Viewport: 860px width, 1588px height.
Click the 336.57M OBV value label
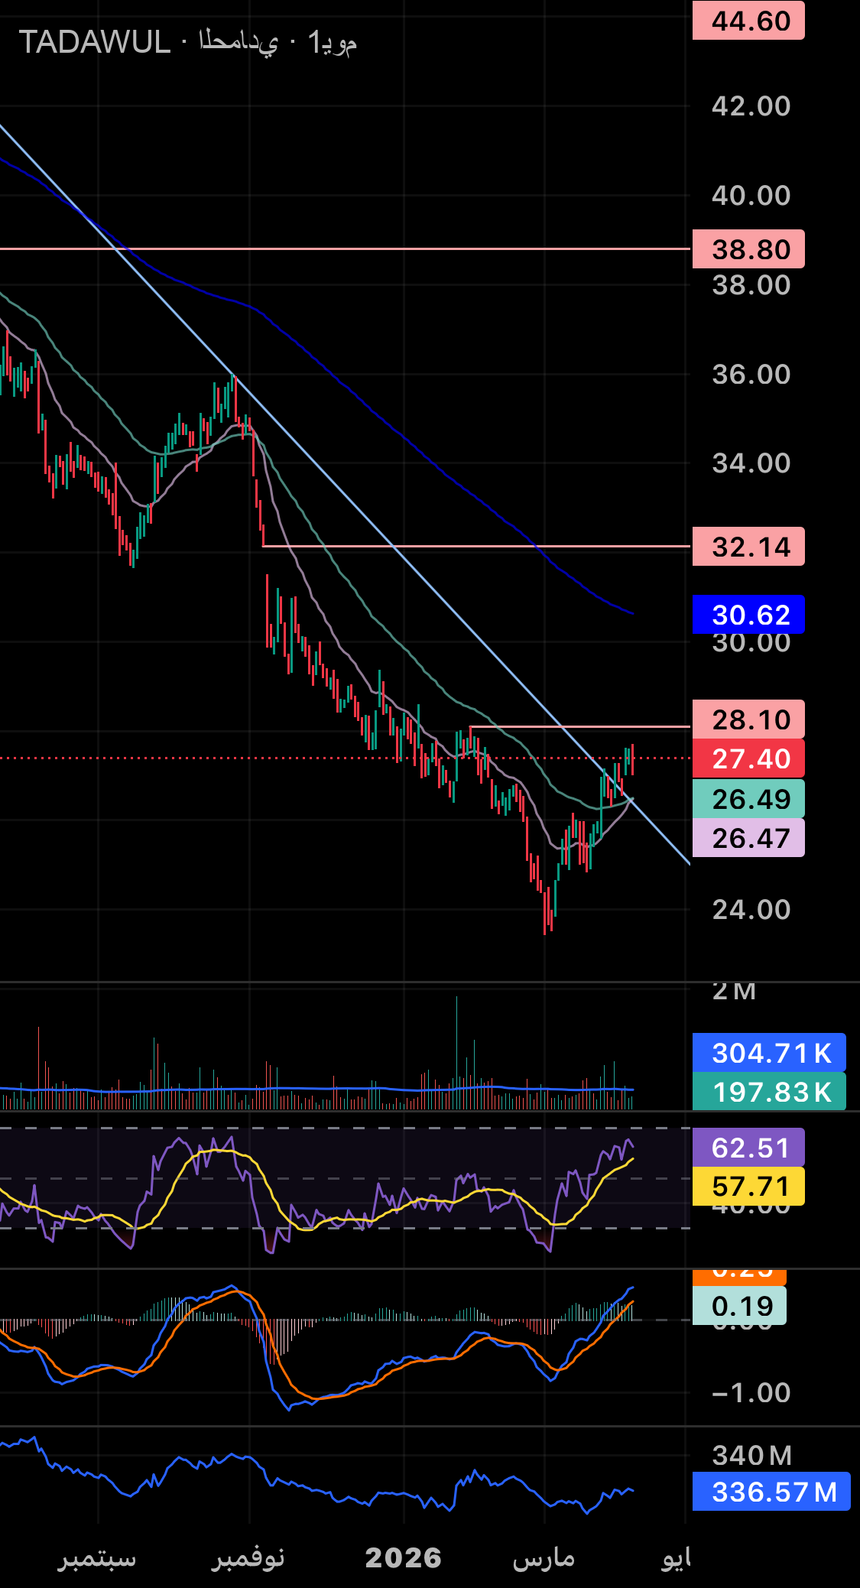pos(771,1492)
